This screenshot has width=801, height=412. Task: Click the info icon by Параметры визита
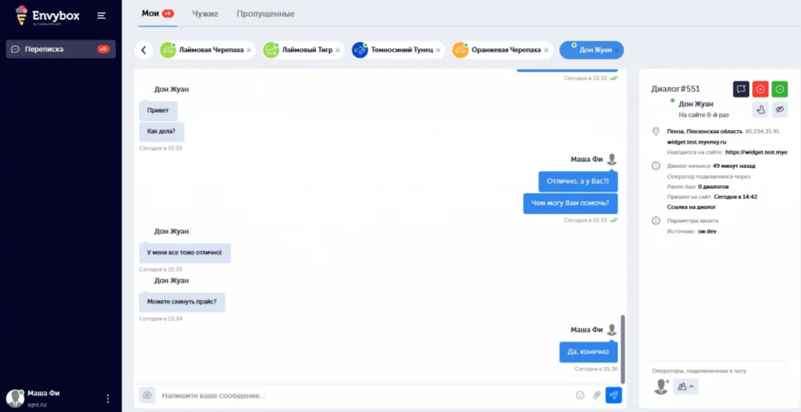coord(656,221)
